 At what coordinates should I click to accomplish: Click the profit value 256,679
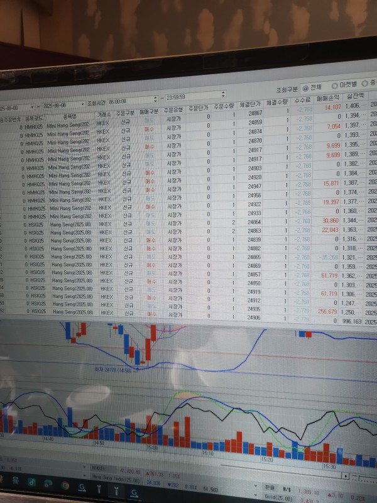click(x=327, y=311)
